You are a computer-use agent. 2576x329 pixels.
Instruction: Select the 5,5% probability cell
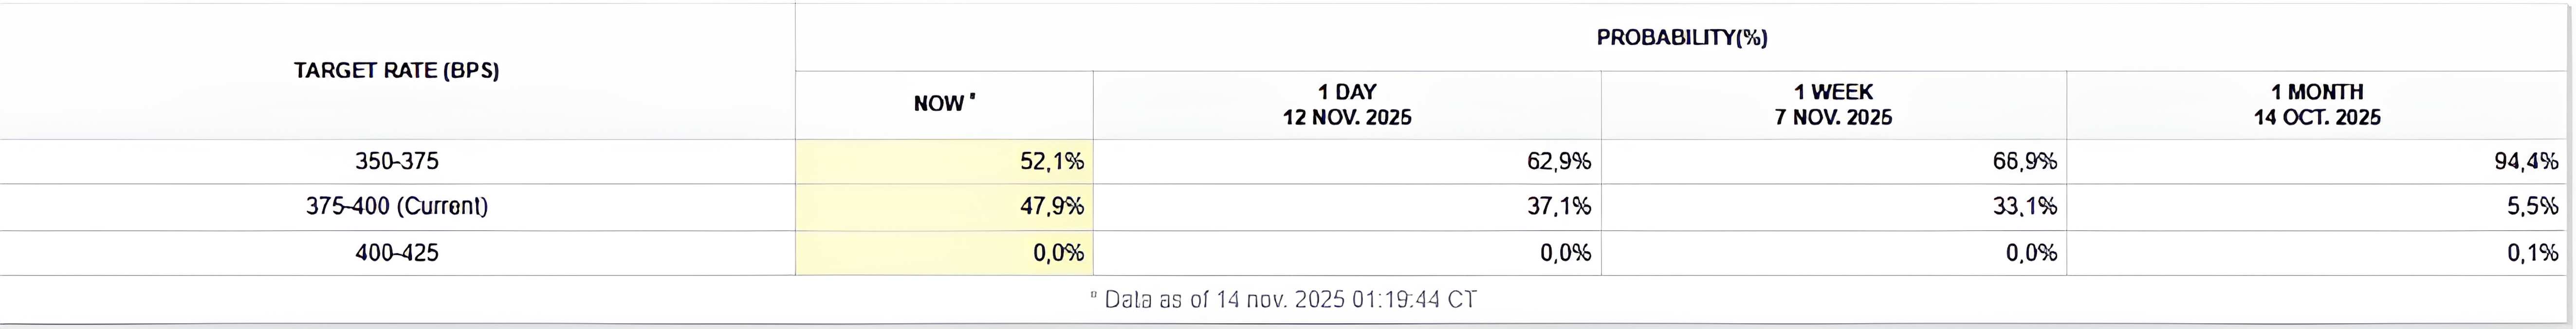tap(2532, 207)
